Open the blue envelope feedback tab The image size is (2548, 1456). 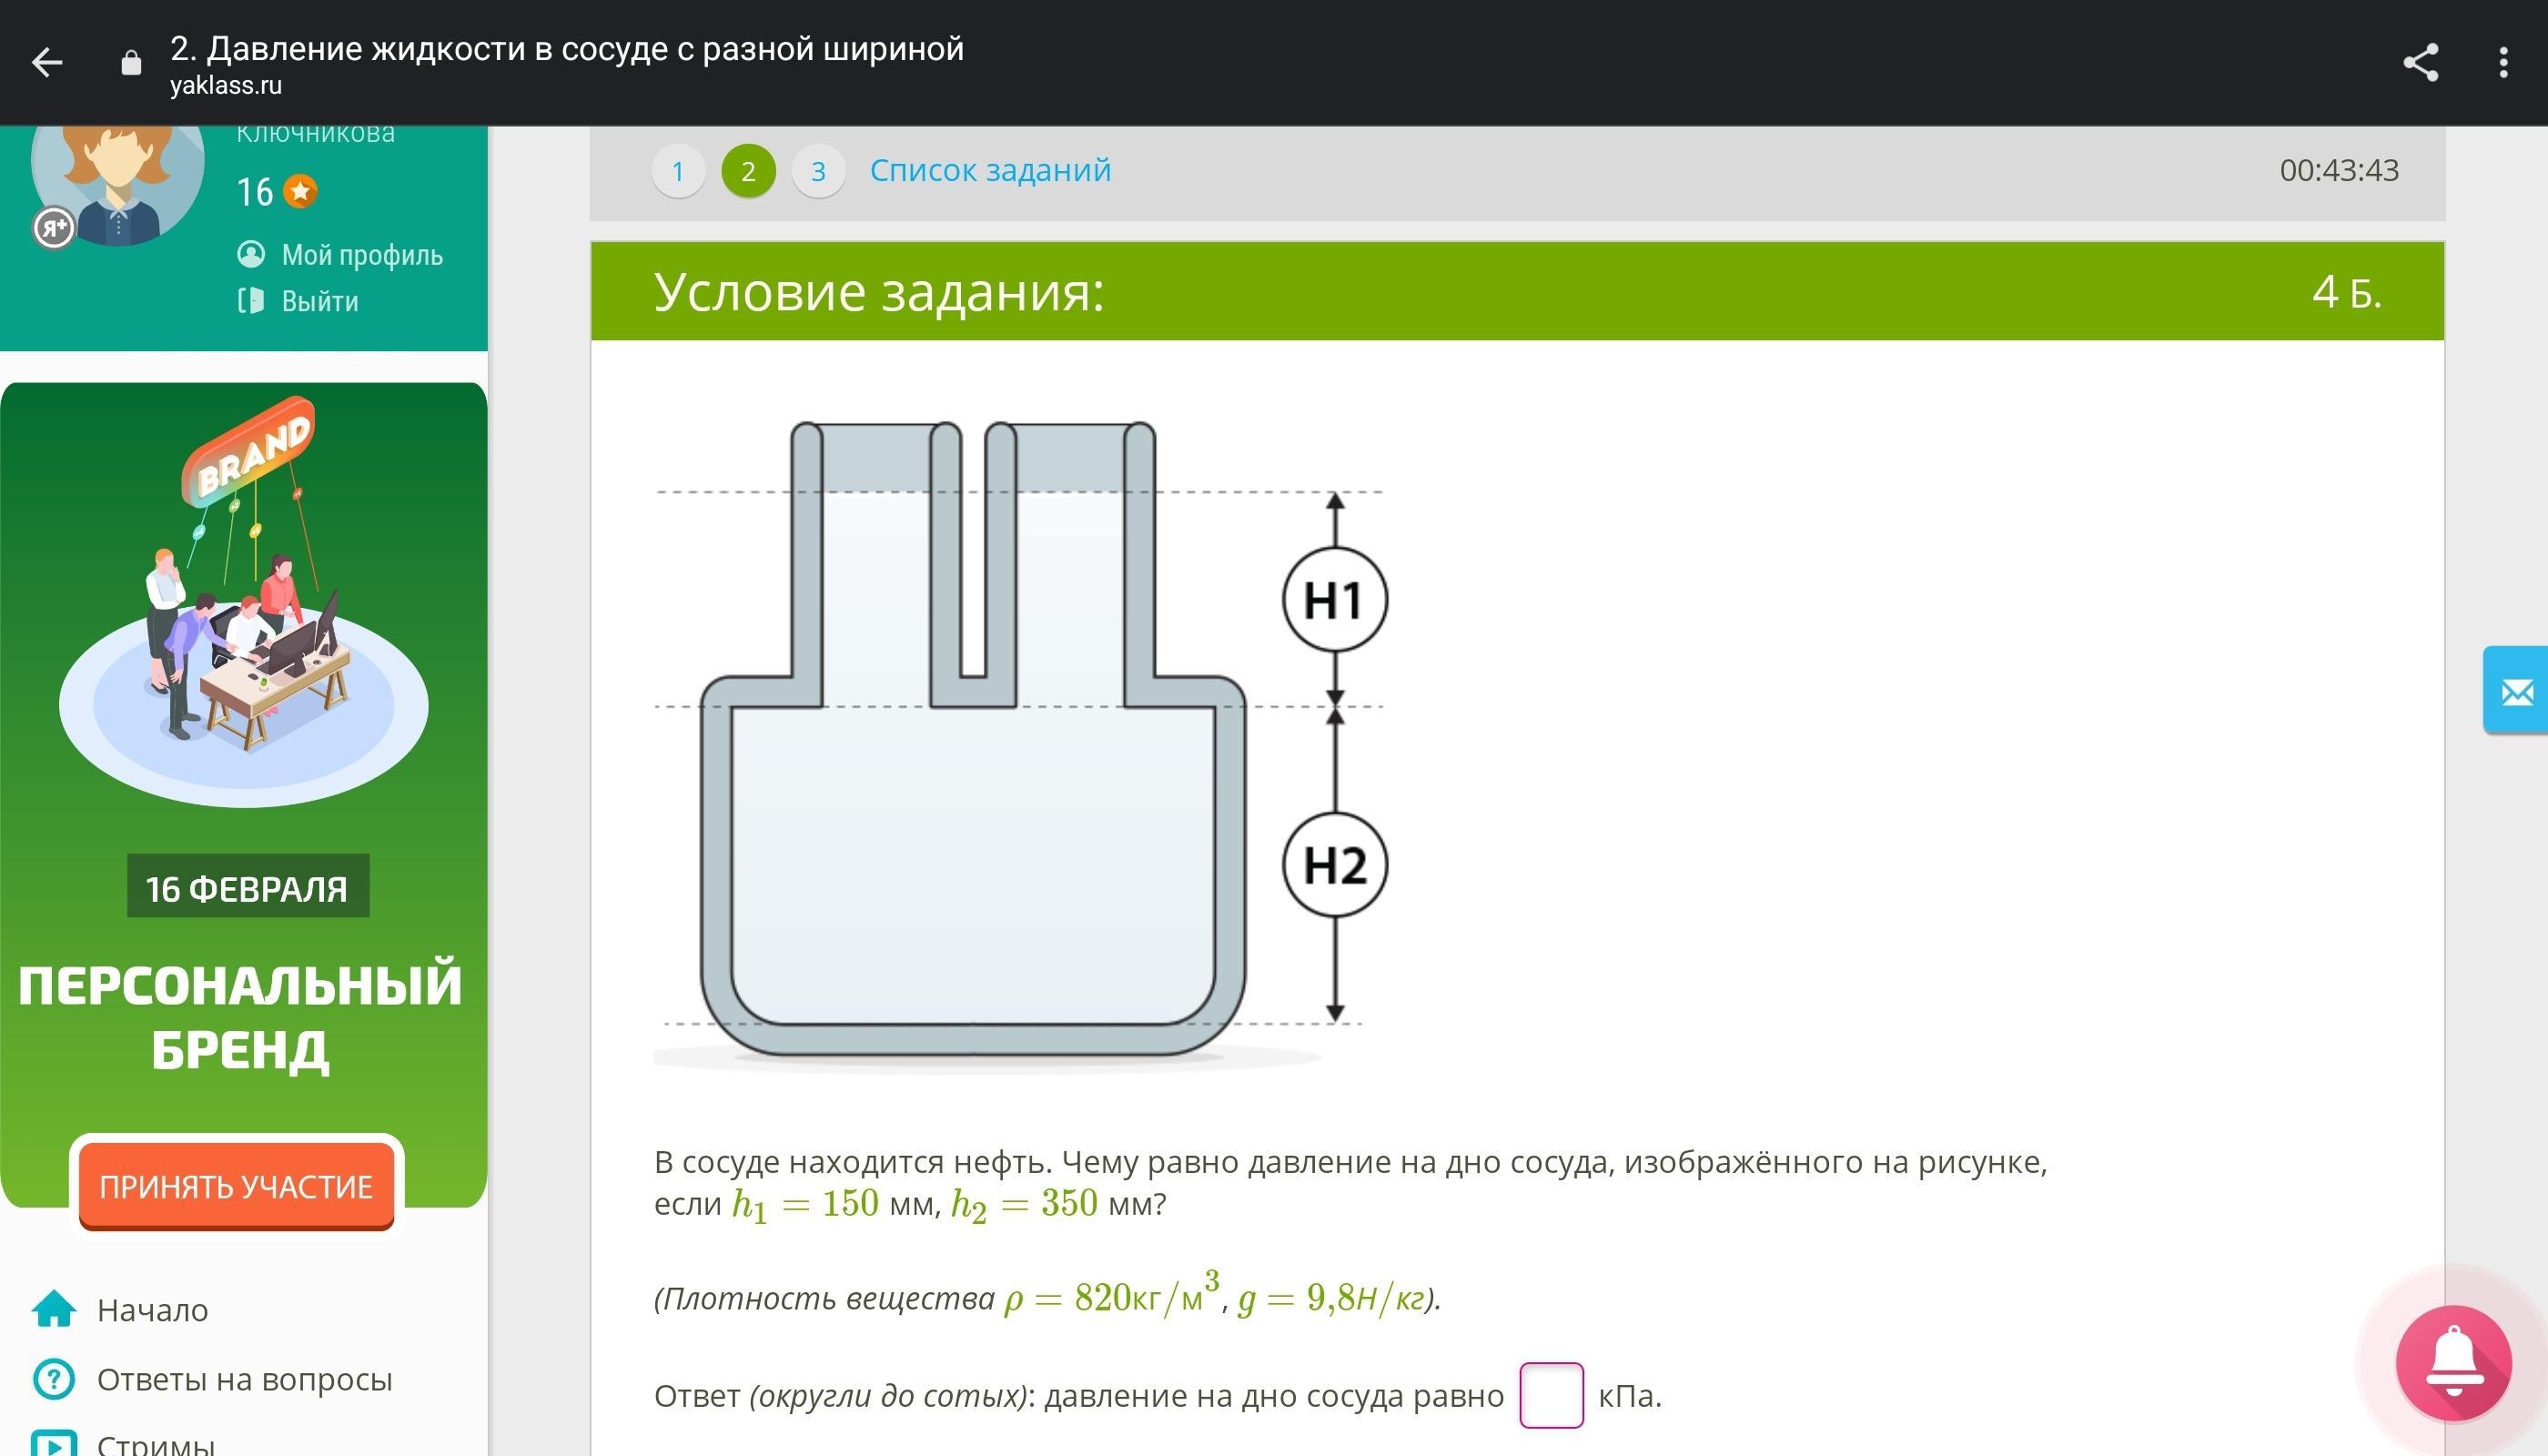pyautogui.click(x=2515, y=691)
